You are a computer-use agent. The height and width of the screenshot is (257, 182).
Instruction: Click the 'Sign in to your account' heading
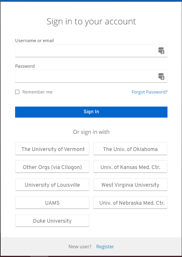tap(91, 21)
